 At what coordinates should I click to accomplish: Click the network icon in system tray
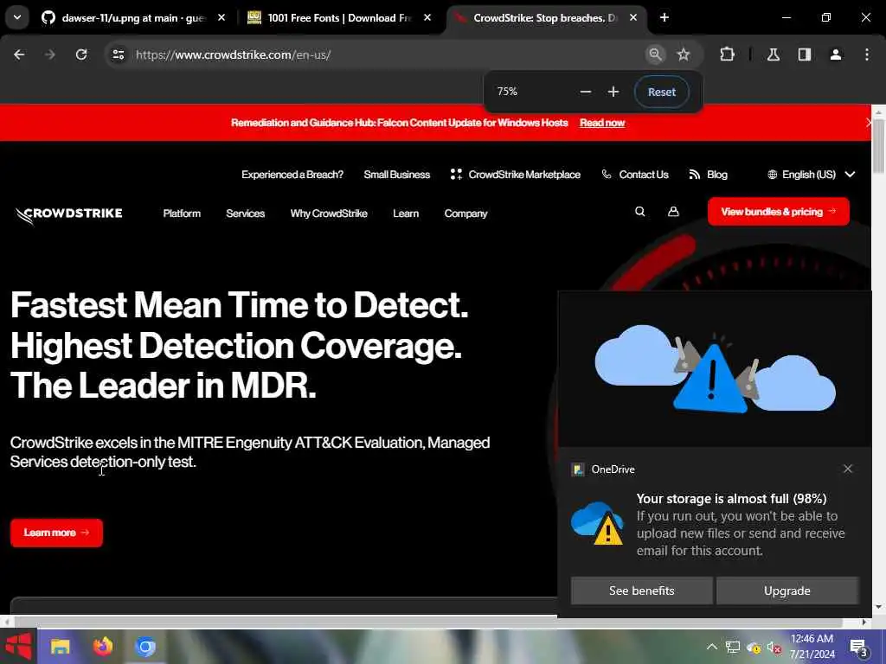click(732, 647)
